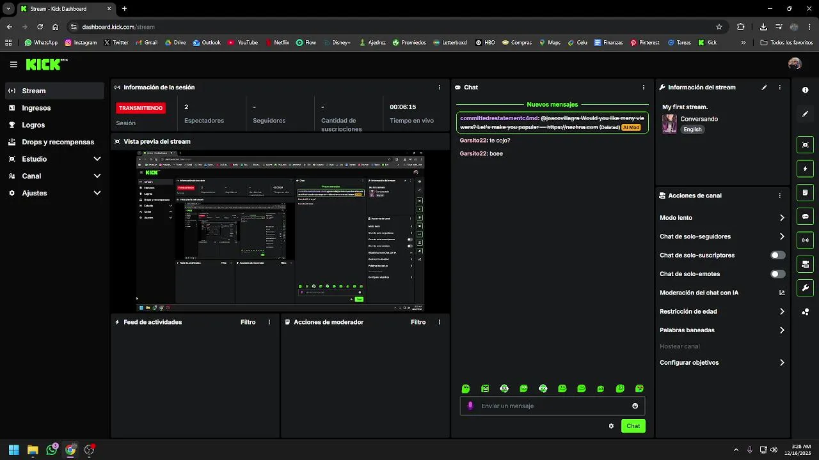Open the Kick bookmark in bookmarks bar
Screen dimensions: 819x460
(707, 43)
